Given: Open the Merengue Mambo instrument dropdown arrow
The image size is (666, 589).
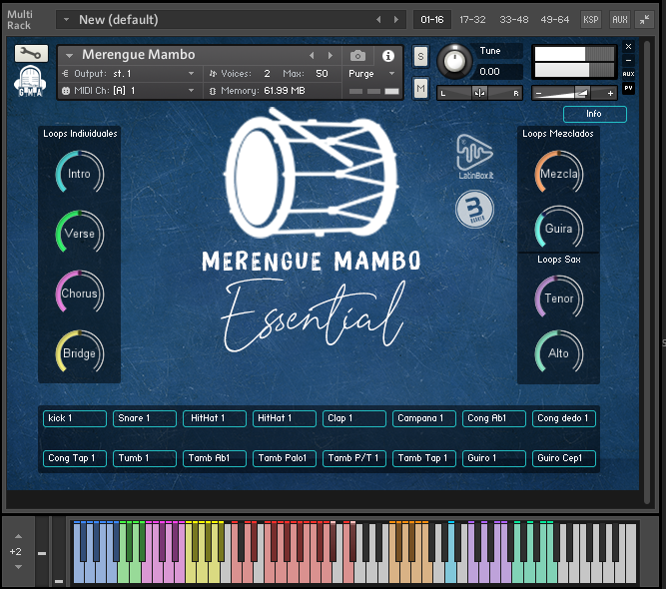Looking at the screenshot, I should [x=69, y=56].
